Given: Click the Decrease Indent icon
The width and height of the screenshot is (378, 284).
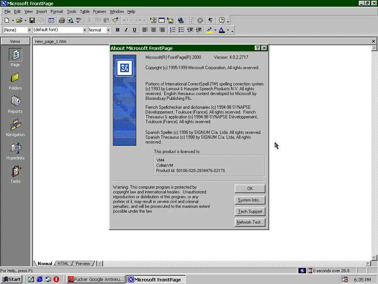Looking at the screenshot, I should 190,30.
